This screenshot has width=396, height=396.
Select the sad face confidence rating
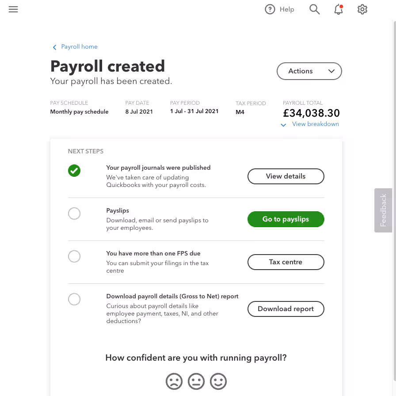tap(174, 381)
